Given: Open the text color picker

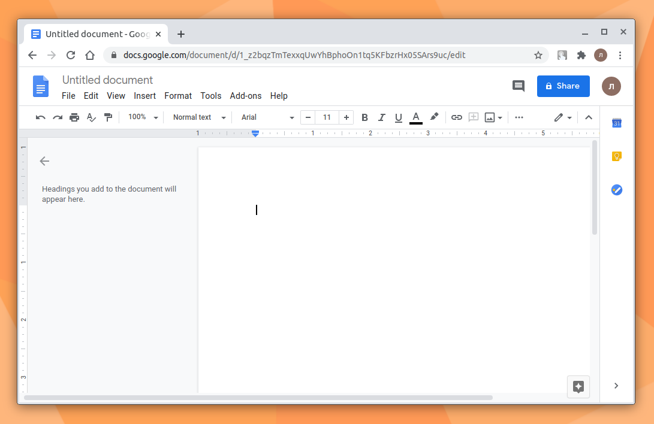Looking at the screenshot, I should (416, 118).
